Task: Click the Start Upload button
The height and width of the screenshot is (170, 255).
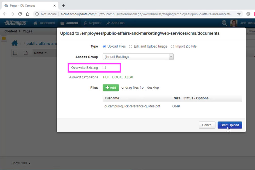Action: pyautogui.click(x=229, y=125)
